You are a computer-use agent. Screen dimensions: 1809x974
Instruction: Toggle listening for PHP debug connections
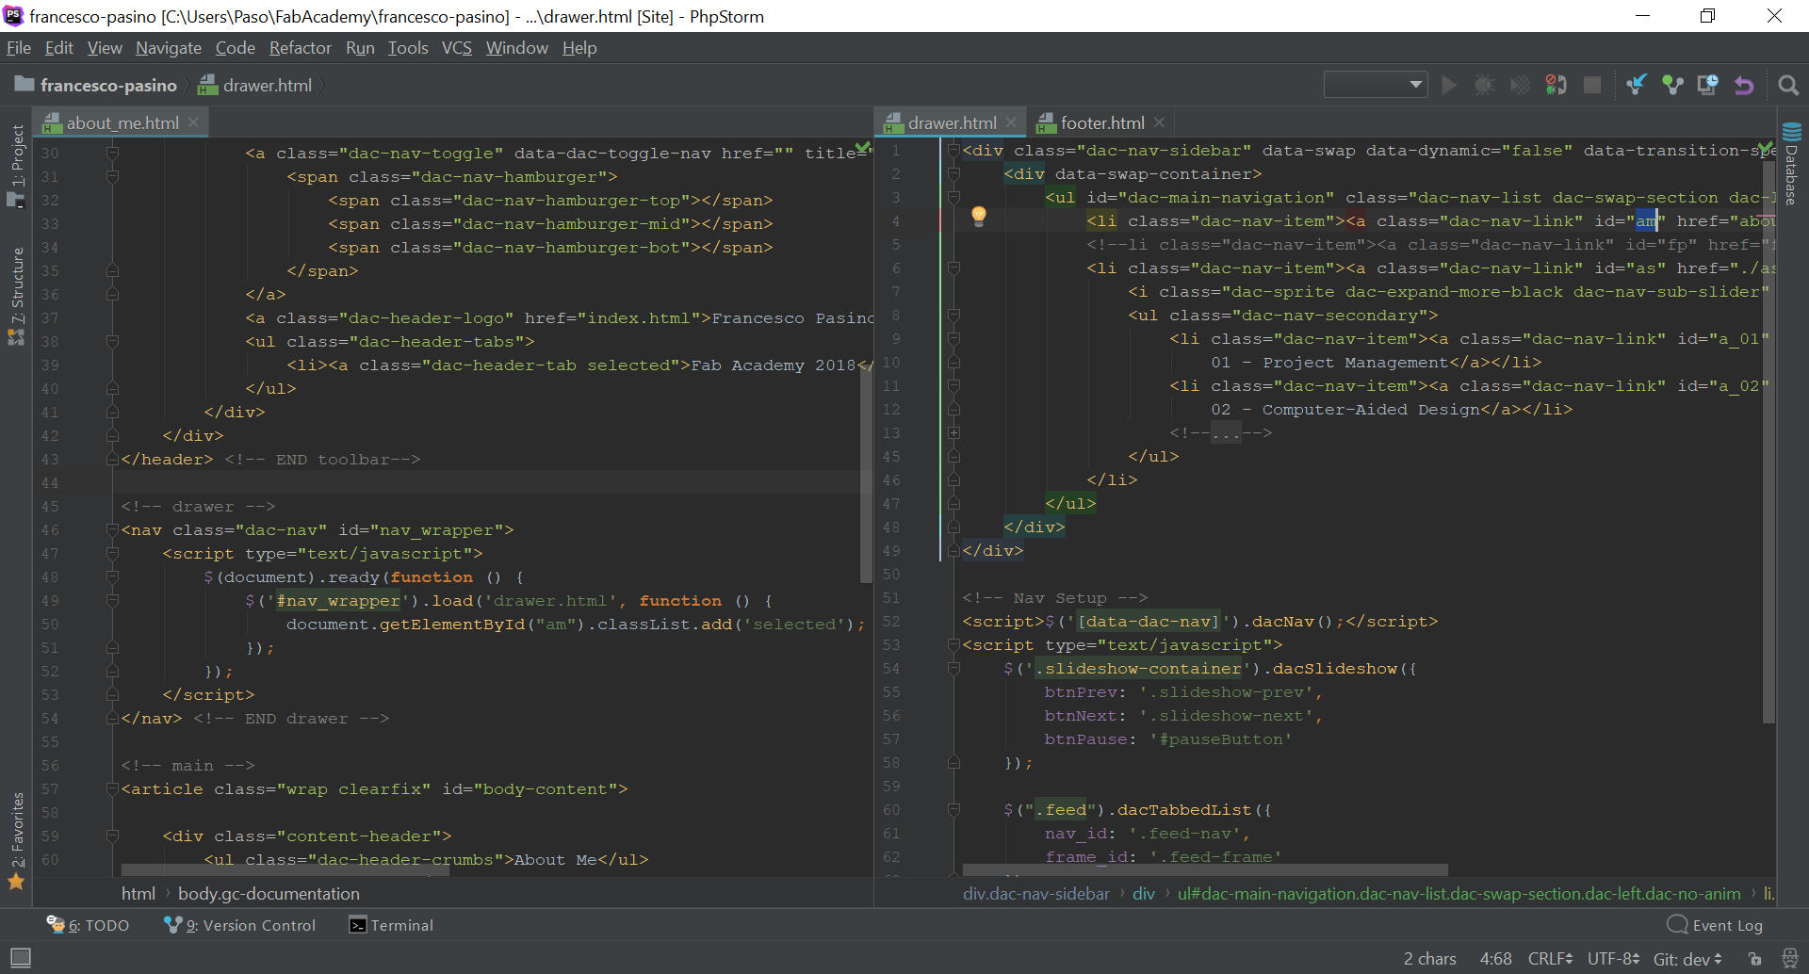click(x=1556, y=86)
